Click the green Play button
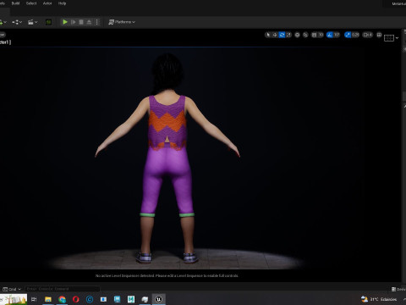 (65, 22)
